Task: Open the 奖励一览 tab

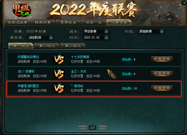Action: (93, 22)
